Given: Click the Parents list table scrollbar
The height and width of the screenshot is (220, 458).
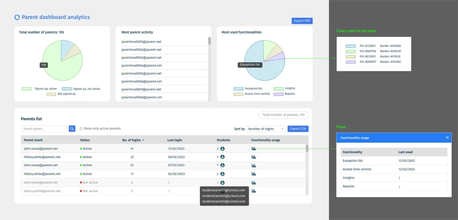Looking at the screenshot, I should tap(307, 148).
